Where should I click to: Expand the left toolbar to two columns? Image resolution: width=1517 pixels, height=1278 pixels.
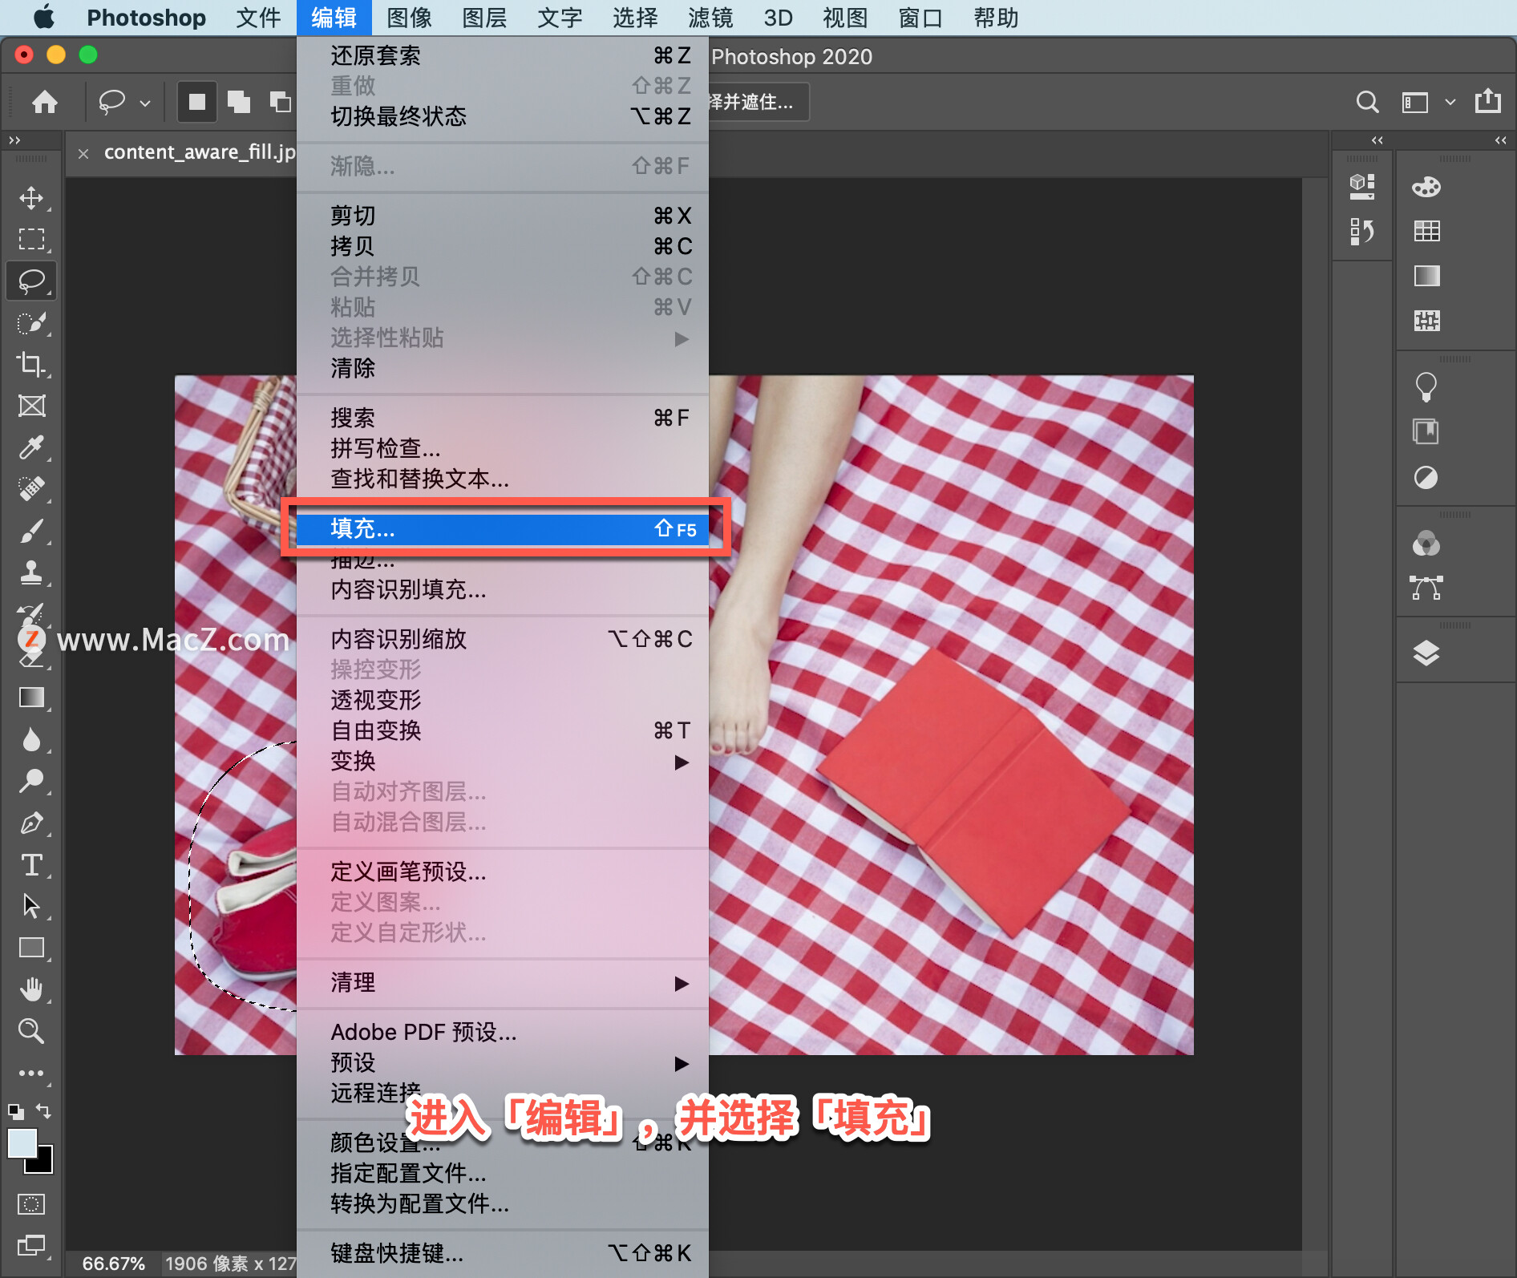point(14,140)
